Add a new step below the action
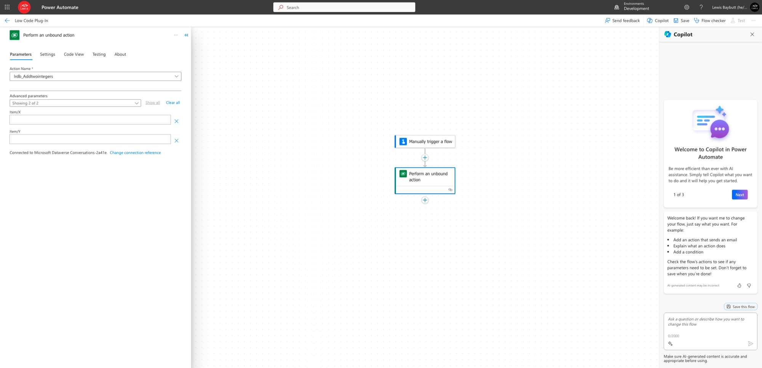This screenshot has height=368, width=762. pyautogui.click(x=425, y=200)
